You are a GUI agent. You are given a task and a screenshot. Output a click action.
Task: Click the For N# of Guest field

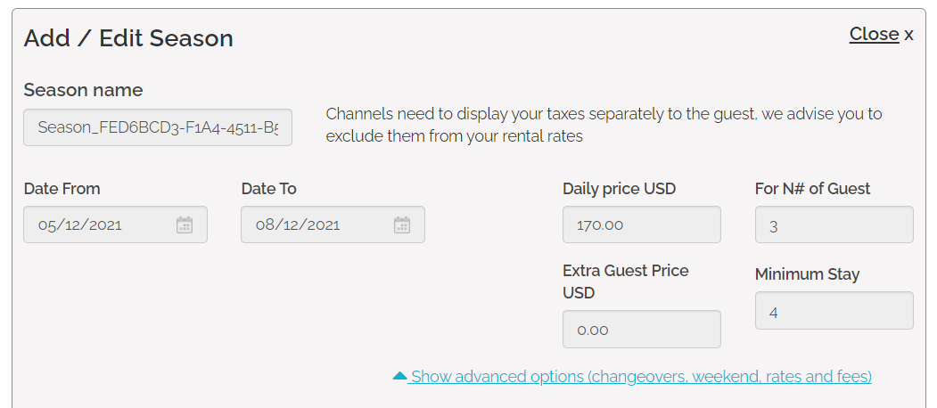pos(834,224)
